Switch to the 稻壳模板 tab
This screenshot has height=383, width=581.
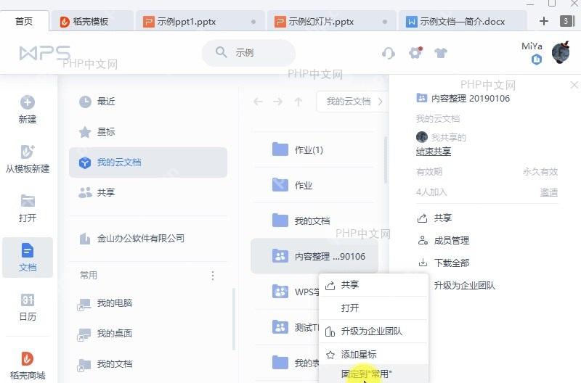coord(92,21)
